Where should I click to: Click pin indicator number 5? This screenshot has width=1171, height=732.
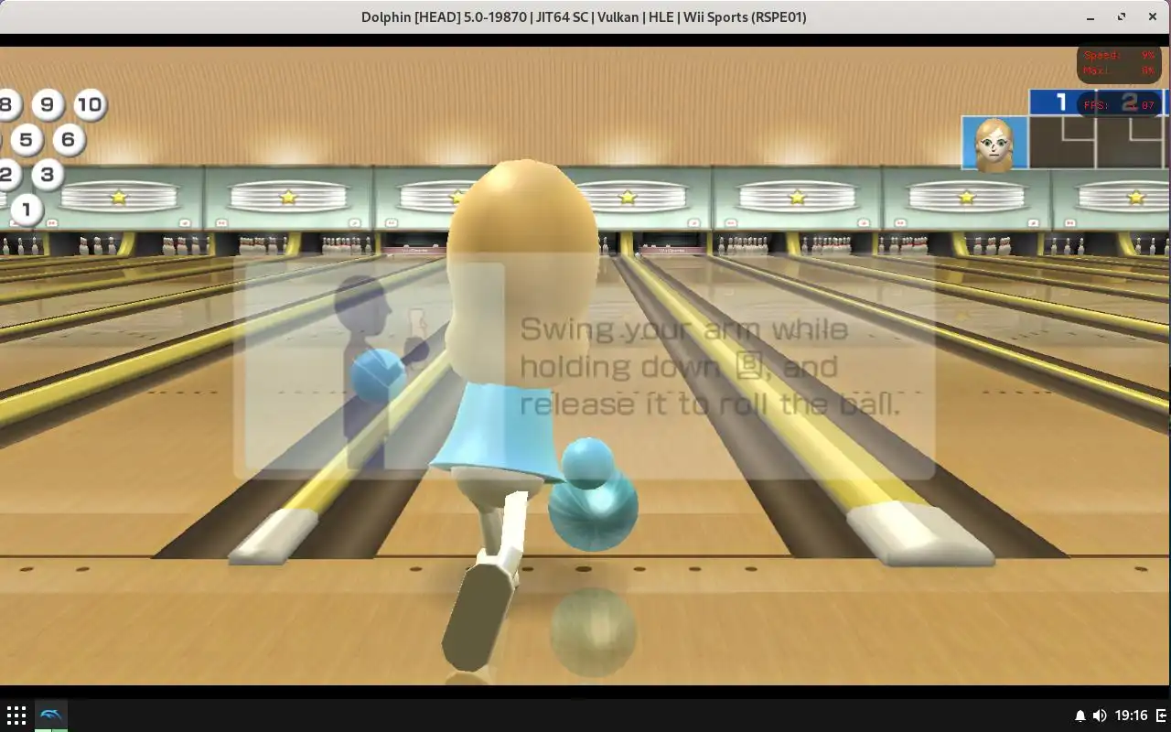26,140
